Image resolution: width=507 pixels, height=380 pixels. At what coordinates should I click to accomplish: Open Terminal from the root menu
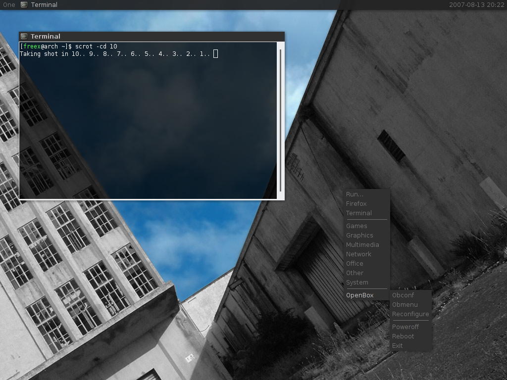[366, 213]
